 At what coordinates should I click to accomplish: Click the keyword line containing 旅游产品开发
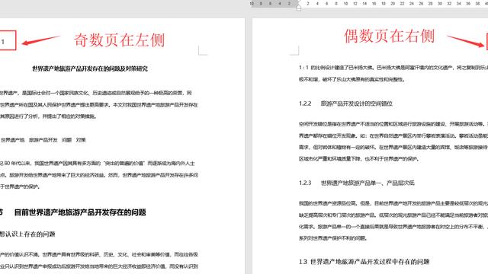click(x=43, y=140)
